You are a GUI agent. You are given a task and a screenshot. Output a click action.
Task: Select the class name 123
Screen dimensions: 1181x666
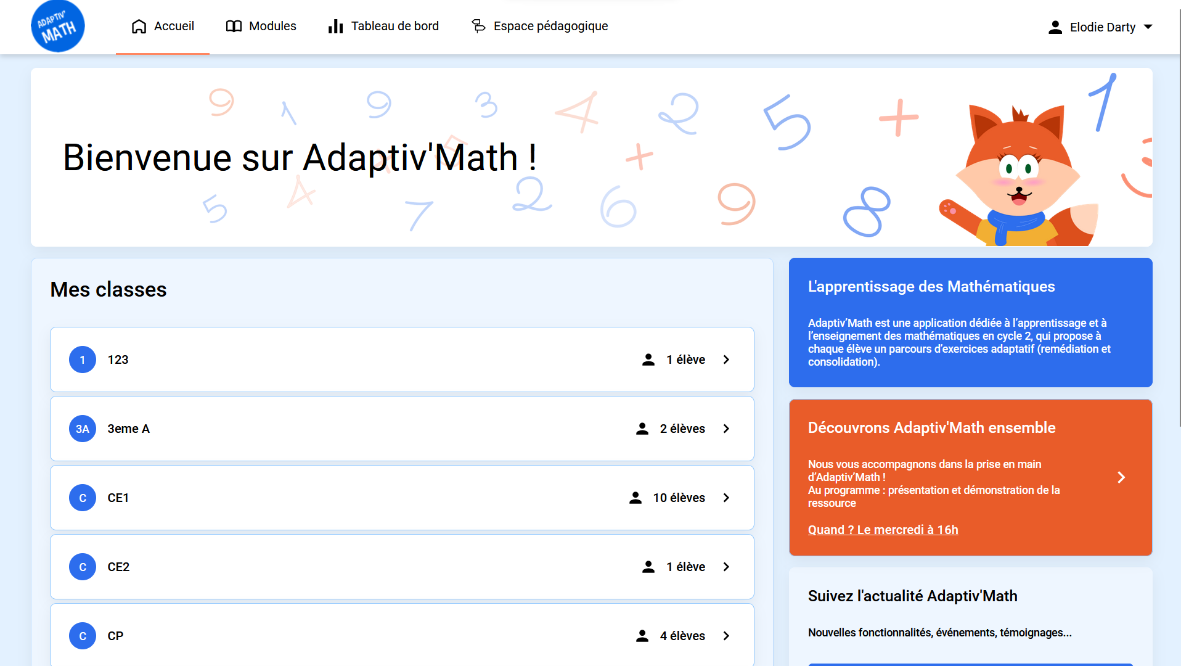click(x=118, y=360)
